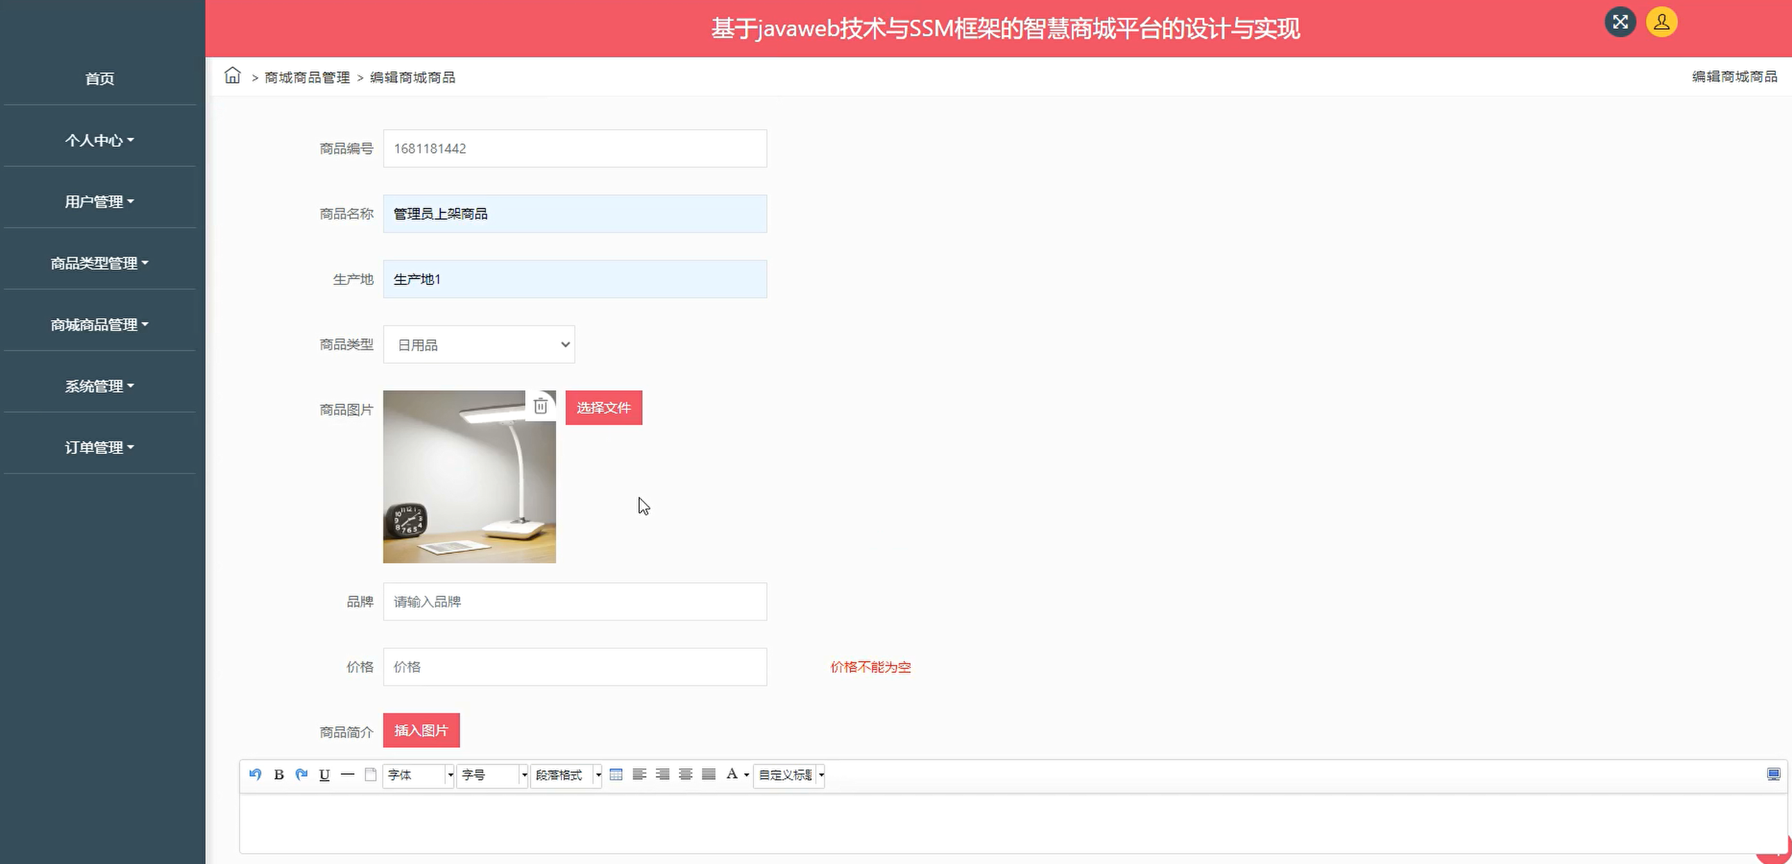Open the user avatar icon in header

[x=1661, y=22]
